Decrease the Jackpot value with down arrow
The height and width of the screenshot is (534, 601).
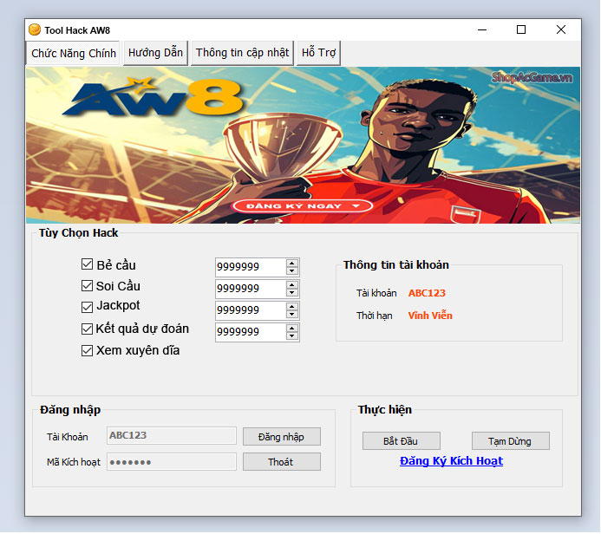(x=292, y=314)
